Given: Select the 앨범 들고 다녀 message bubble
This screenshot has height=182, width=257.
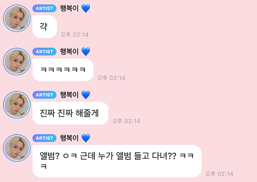Looking at the screenshot, I should [x=117, y=161].
